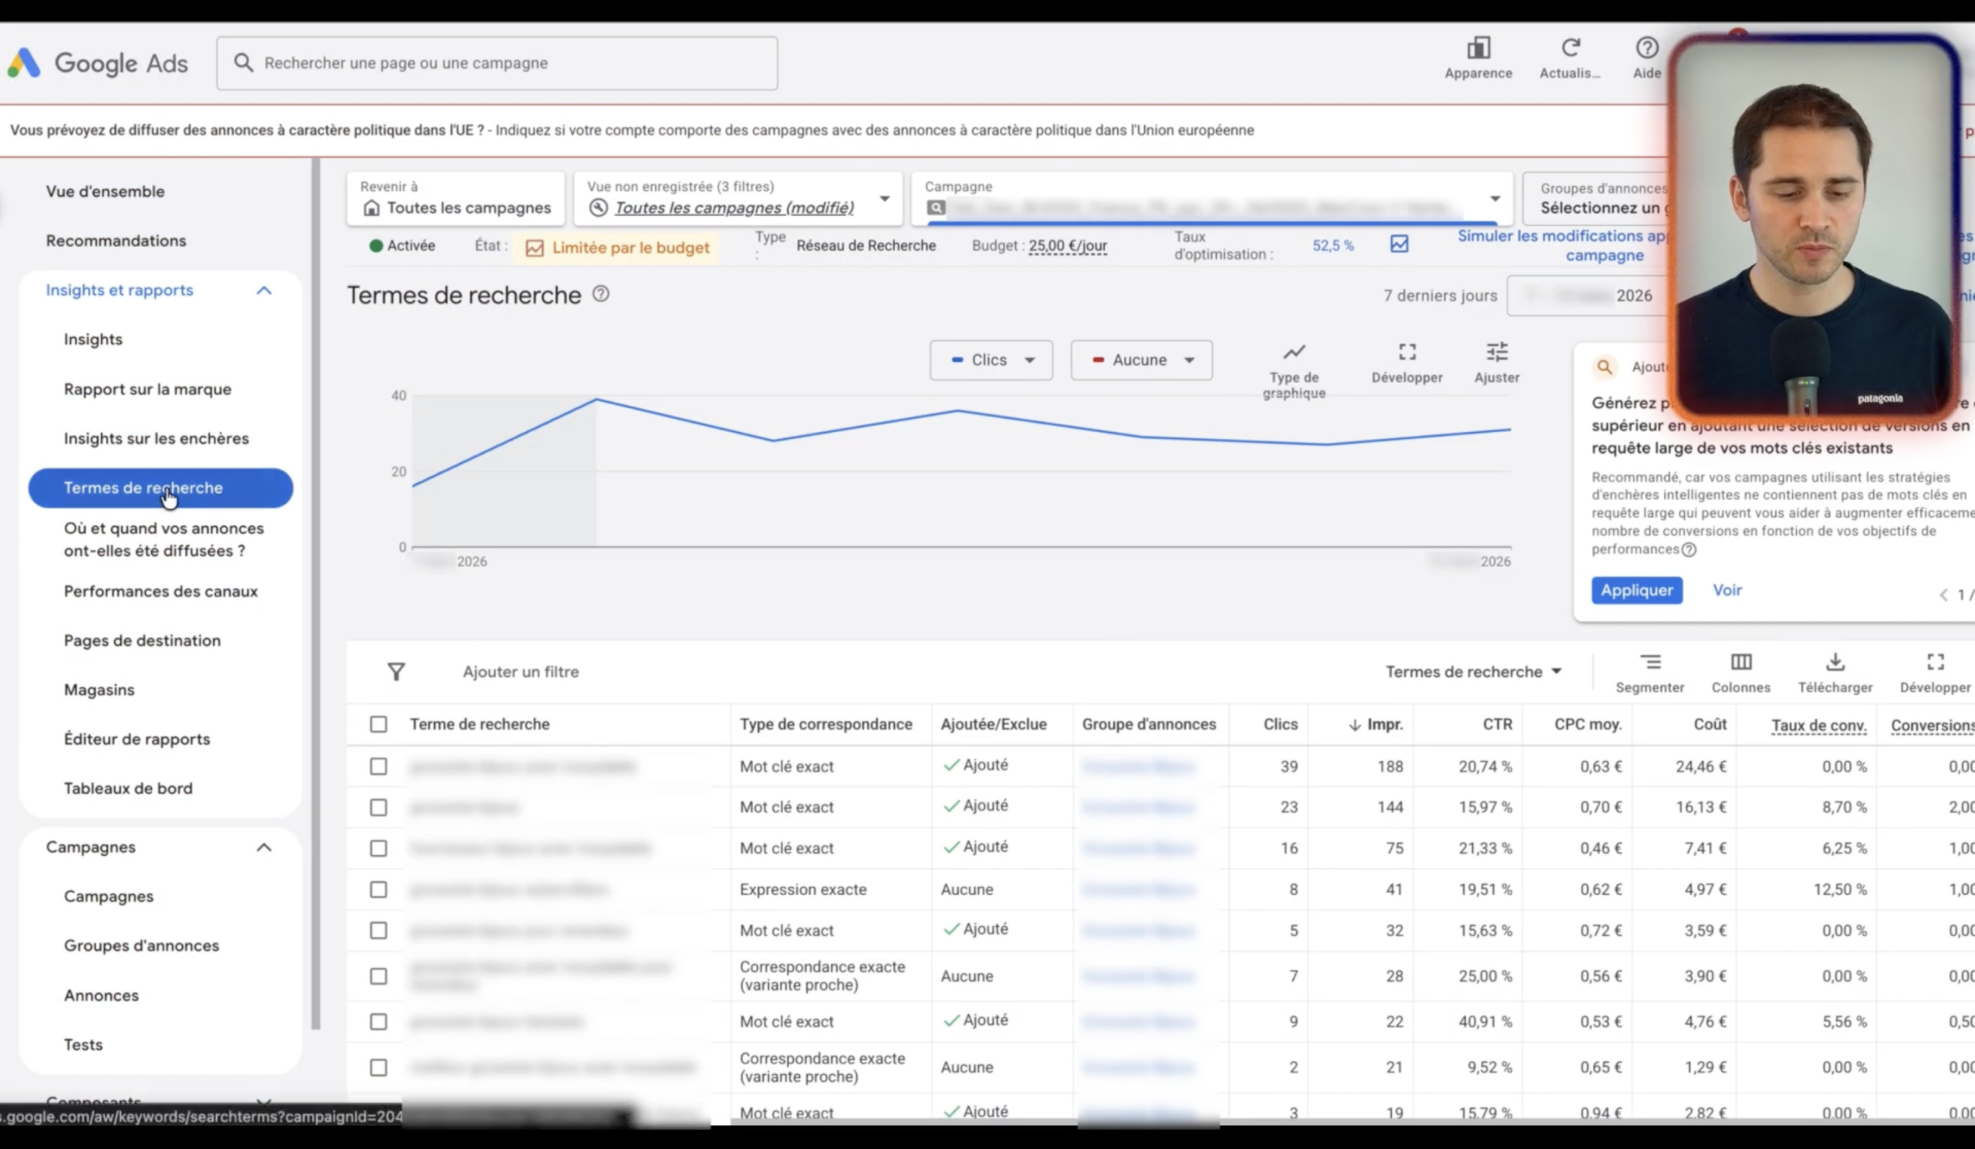Click the Ajuster chart settings icon

pyautogui.click(x=1497, y=351)
